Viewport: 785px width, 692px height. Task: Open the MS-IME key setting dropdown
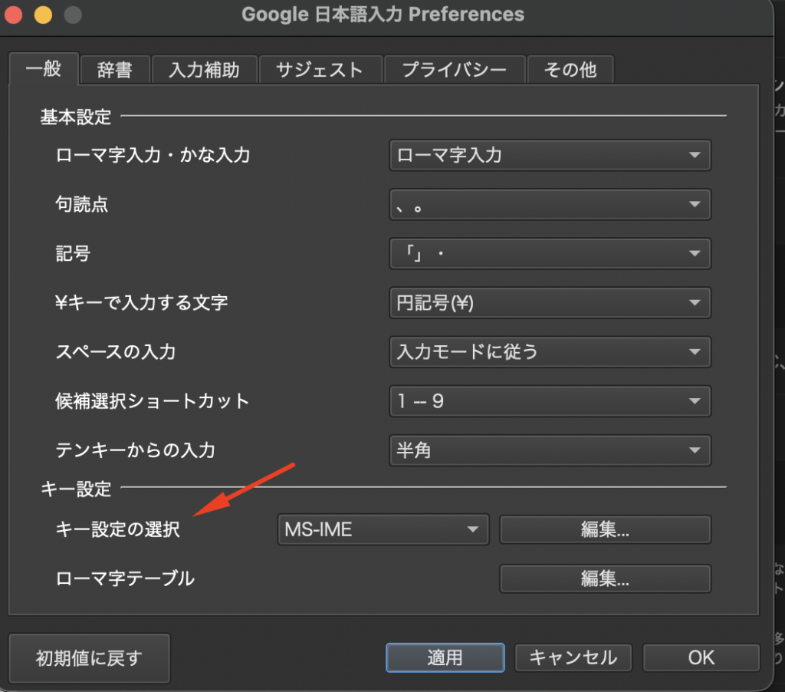pyautogui.click(x=382, y=529)
